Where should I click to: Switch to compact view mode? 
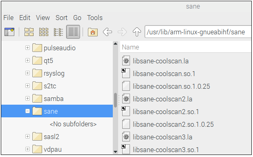pyautogui.click(x=58, y=32)
